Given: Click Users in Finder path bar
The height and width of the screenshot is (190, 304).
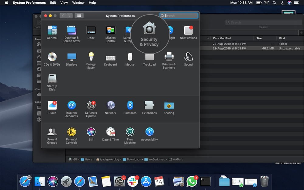Looking at the screenshot, I should coord(86,159).
